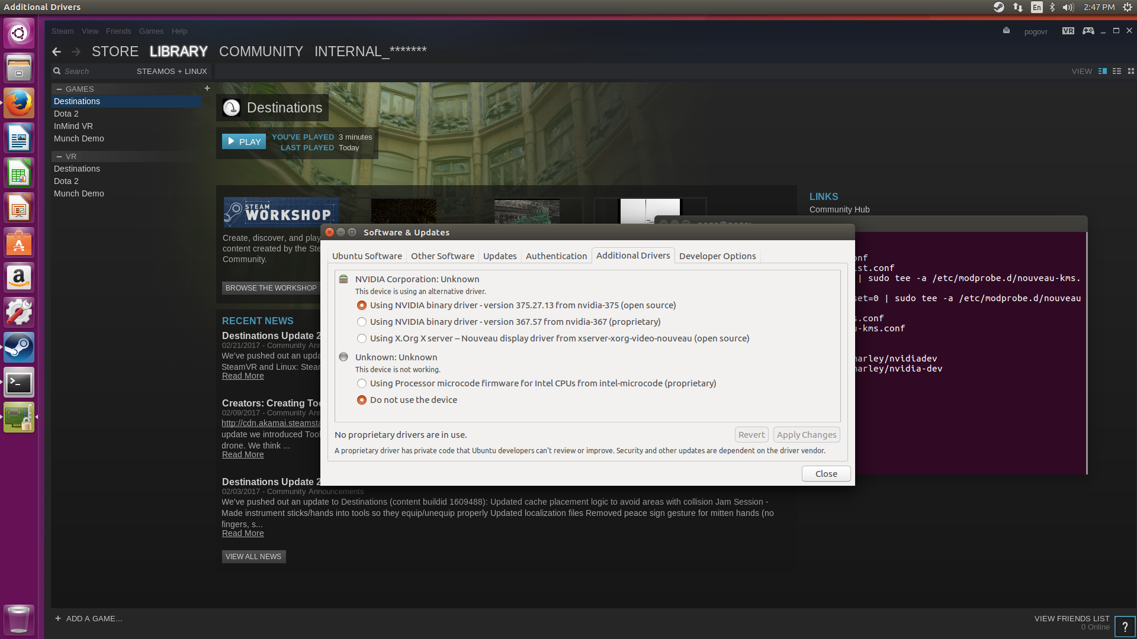Viewport: 1137px width, 639px height.
Task: Click Apply Changes button
Action: (x=807, y=434)
